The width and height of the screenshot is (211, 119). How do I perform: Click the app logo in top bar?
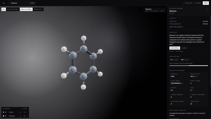point(4,3)
